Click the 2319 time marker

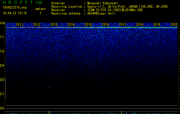pos(157,25)
